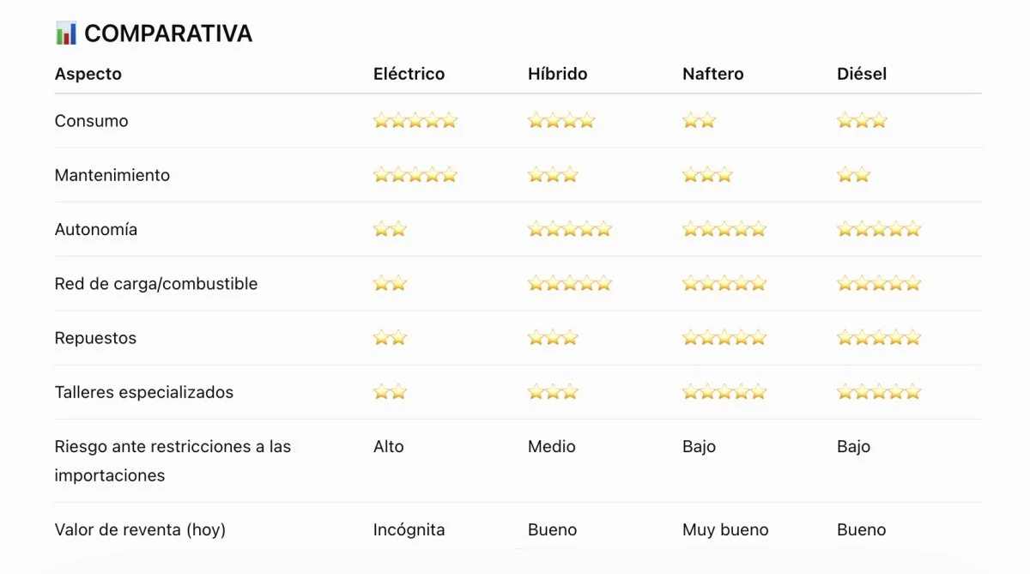This screenshot has width=1030, height=574.
Task: Click the Diésel Red de carga stars
Action: [879, 283]
